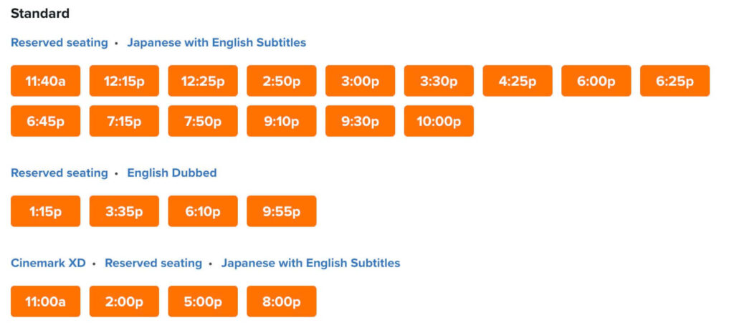Select the 5:00p XD showtime
734x333 pixels.
(x=203, y=301)
